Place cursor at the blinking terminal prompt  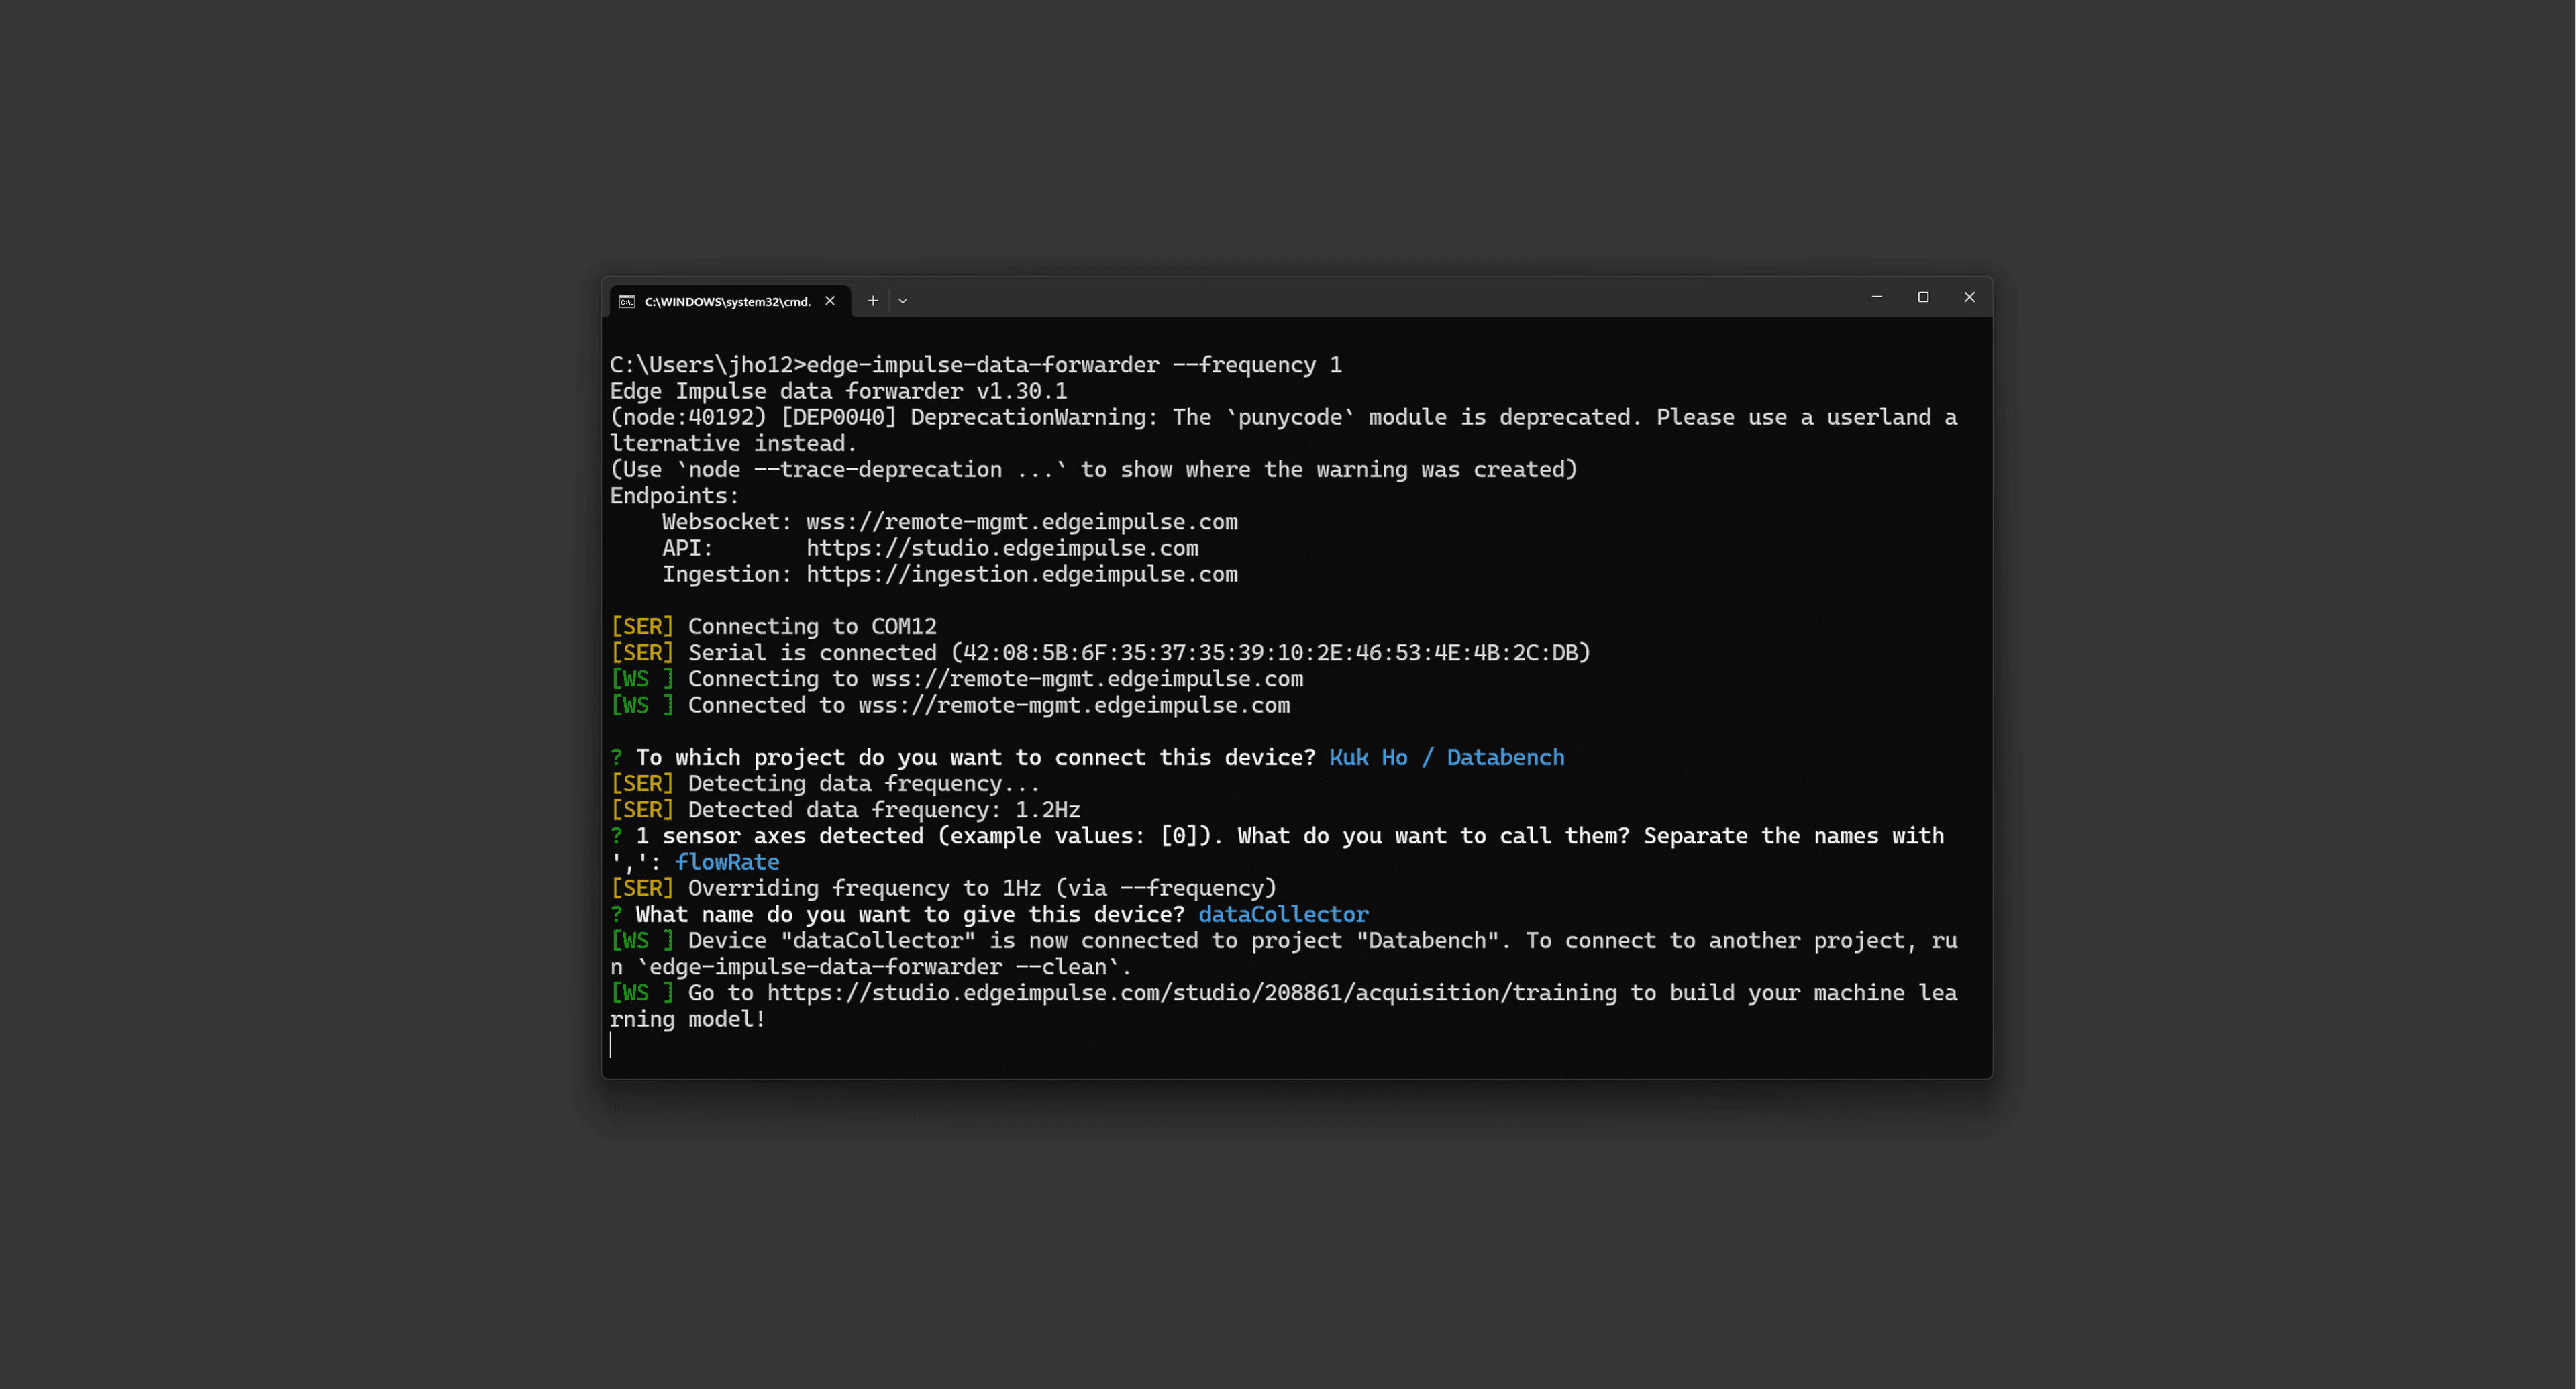pyautogui.click(x=612, y=1046)
